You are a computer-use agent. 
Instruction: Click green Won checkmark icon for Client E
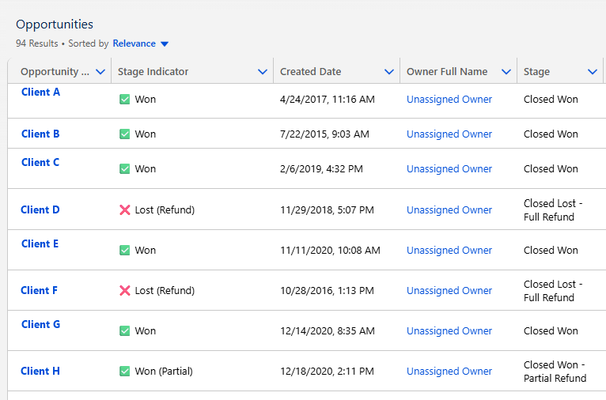[x=124, y=251]
